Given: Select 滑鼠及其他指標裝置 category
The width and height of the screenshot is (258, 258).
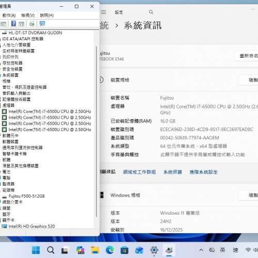Looking at the screenshot, I should pyautogui.click(x=20, y=166).
